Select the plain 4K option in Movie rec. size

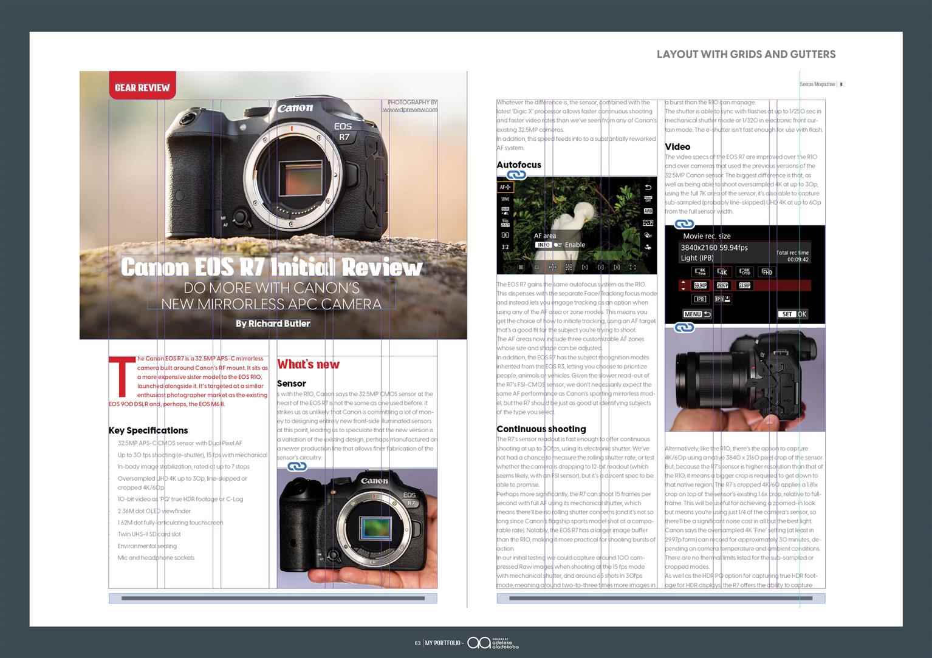[x=722, y=272]
